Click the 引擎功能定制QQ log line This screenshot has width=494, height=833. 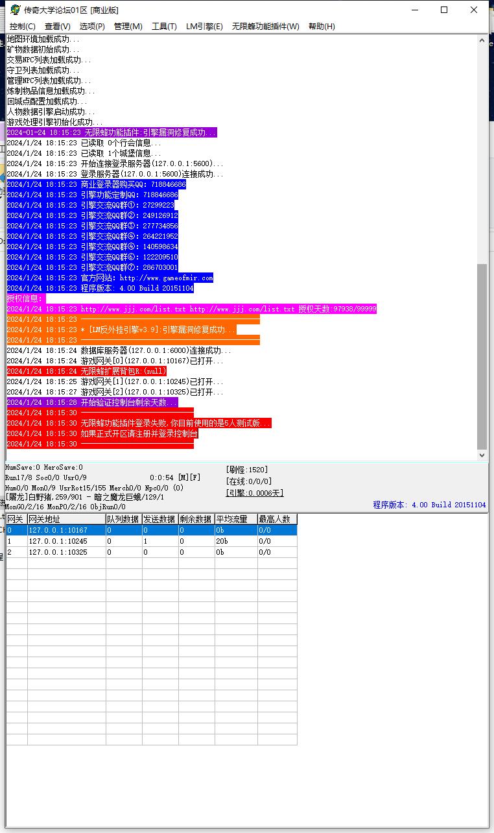coord(92,195)
